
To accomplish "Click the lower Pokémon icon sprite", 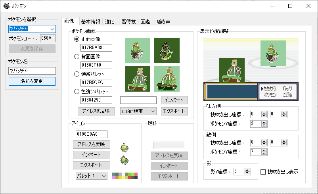I will tap(125, 160).
